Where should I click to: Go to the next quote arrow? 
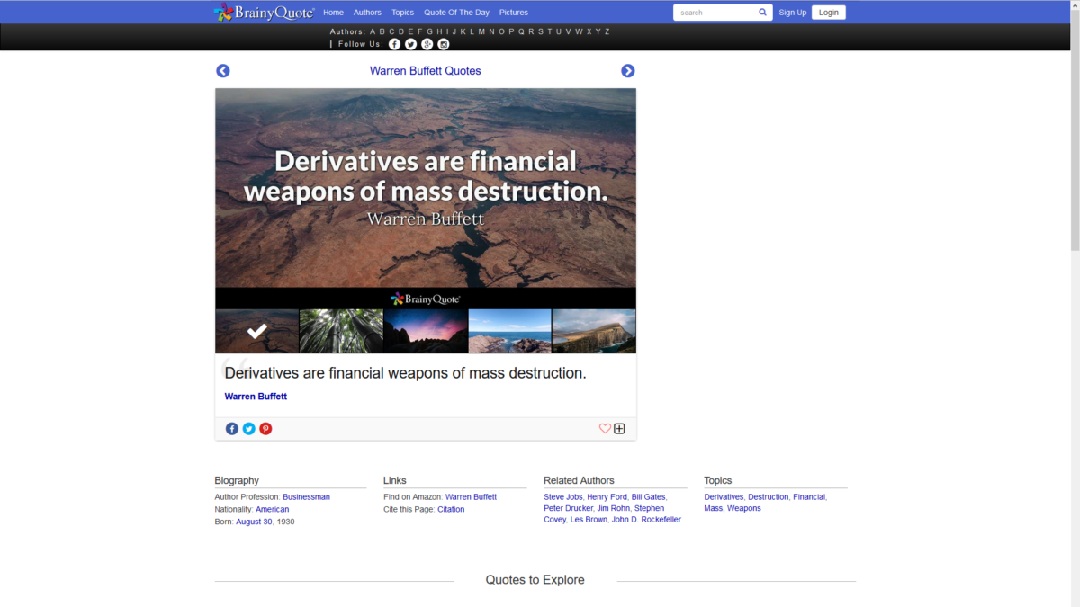[627, 71]
